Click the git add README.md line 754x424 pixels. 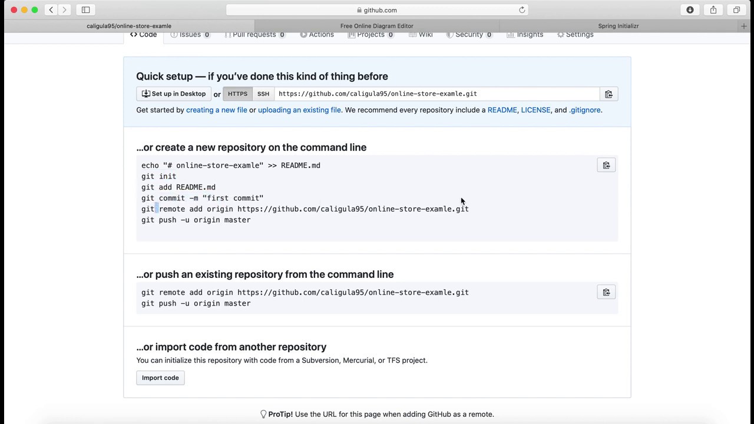(178, 187)
